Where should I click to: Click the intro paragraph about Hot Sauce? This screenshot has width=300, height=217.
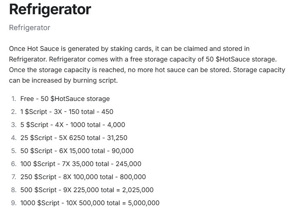147,64
